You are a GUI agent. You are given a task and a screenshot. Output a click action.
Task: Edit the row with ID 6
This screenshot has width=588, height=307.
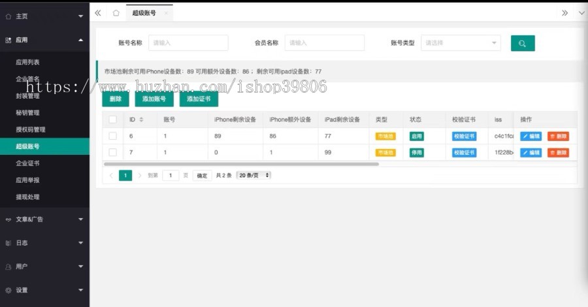[531, 137]
